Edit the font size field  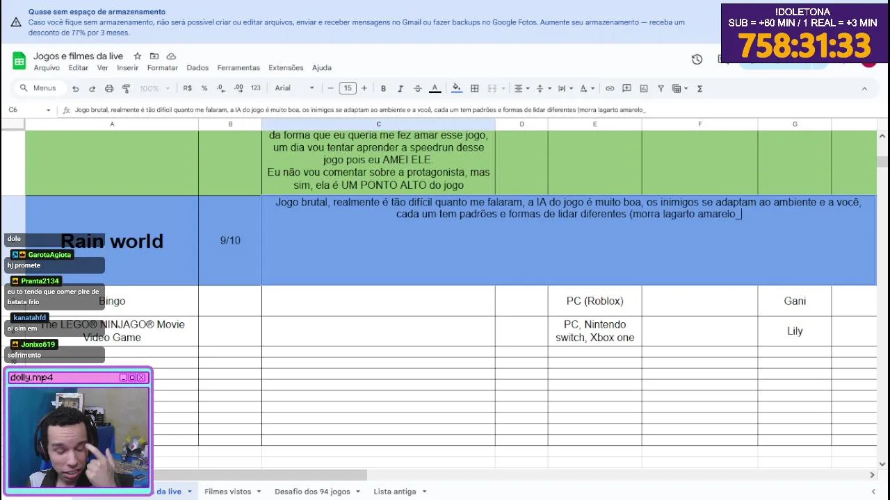point(348,88)
